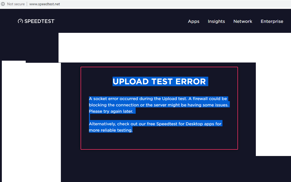Viewport: 291px width, 182px height.
Task: Go to the Network page
Action: point(243,22)
